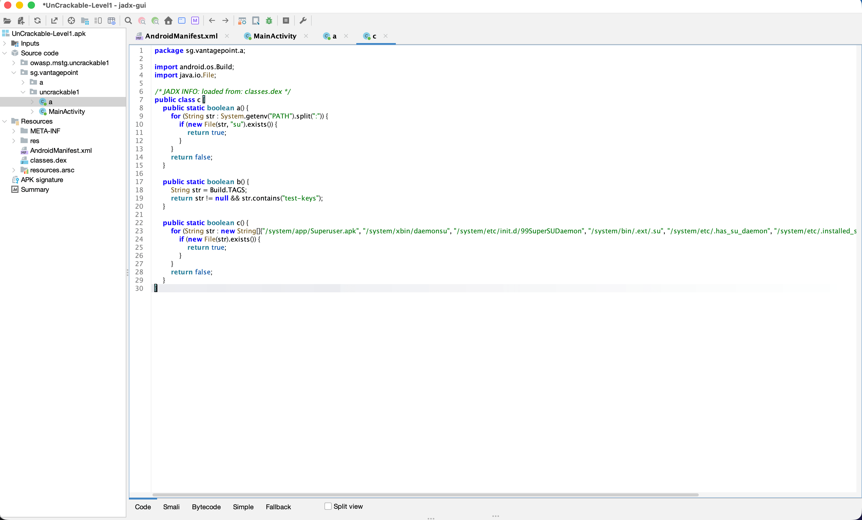Click the Open file folder icon
Image resolution: width=862 pixels, height=520 pixels.
coord(7,21)
